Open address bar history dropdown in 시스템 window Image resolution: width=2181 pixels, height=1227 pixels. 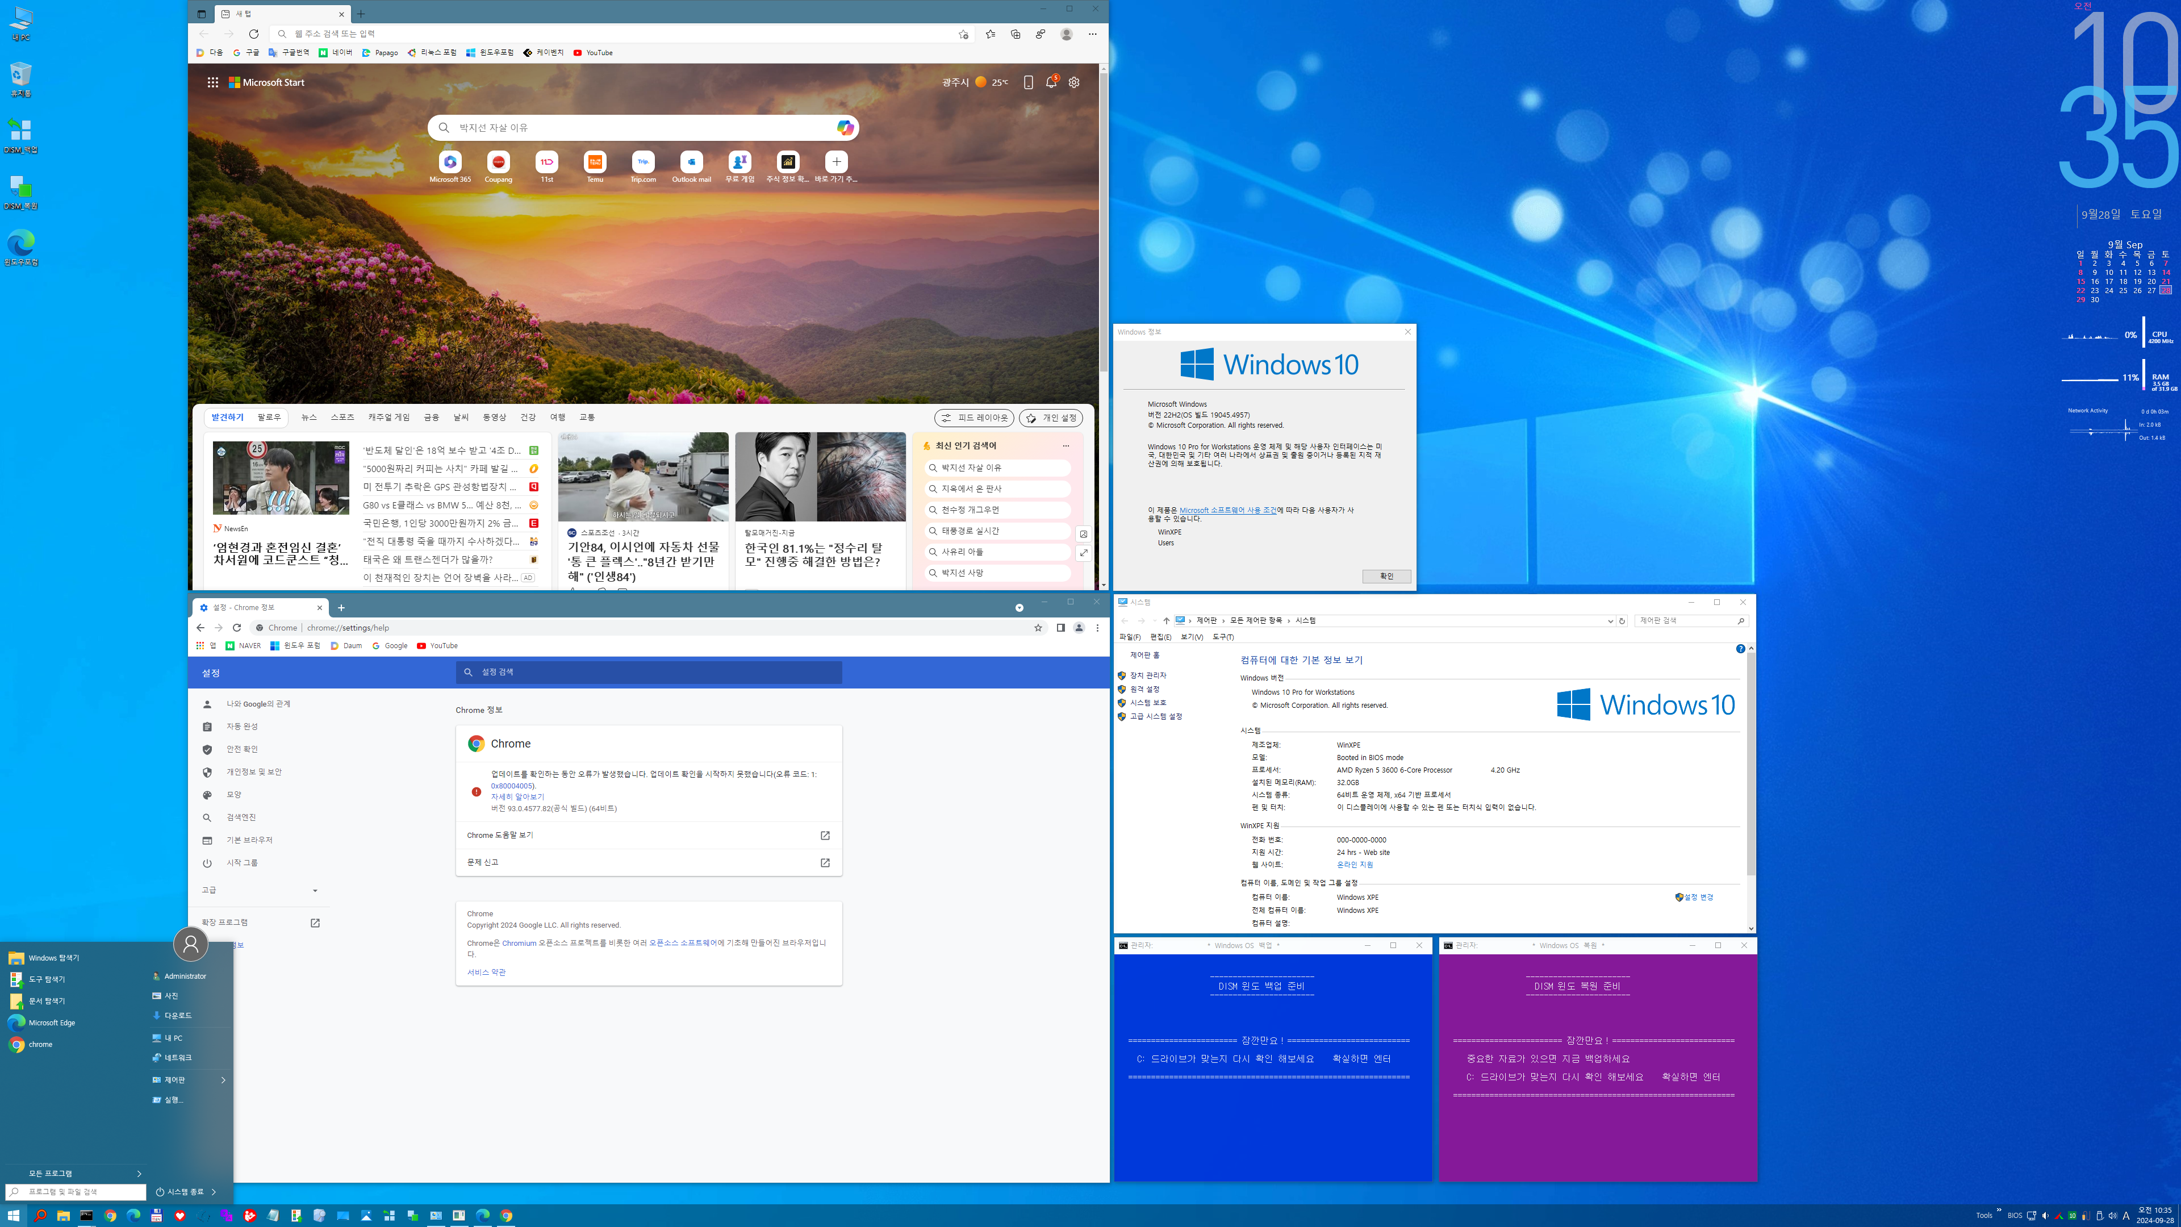tap(1610, 621)
